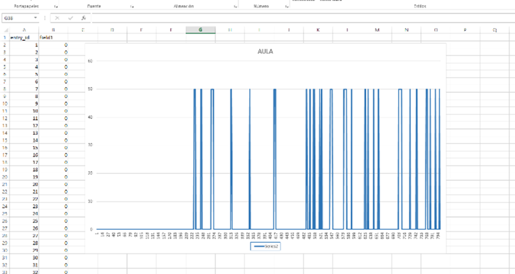
Task: Click the 40 label on the vertical axis
Action: (x=91, y=117)
